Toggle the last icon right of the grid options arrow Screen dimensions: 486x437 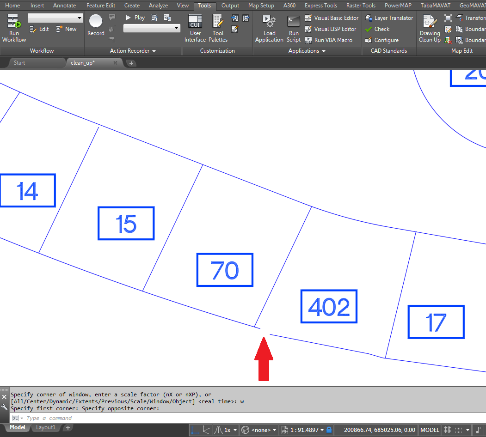pos(478,430)
